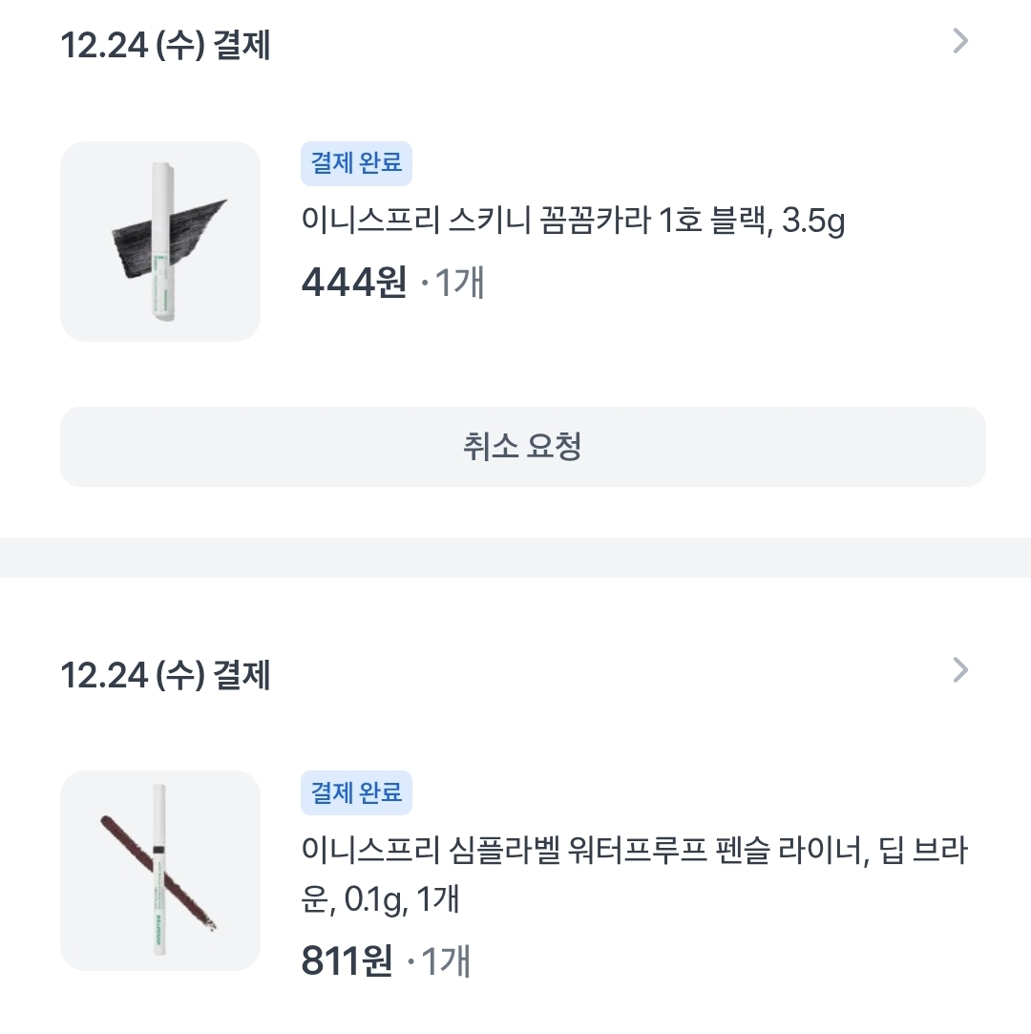Image resolution: width=1031 pixels, height=1034 pixels.
Task: Open mascara order details via chevron arrow
Action: [x=960, y=41]
